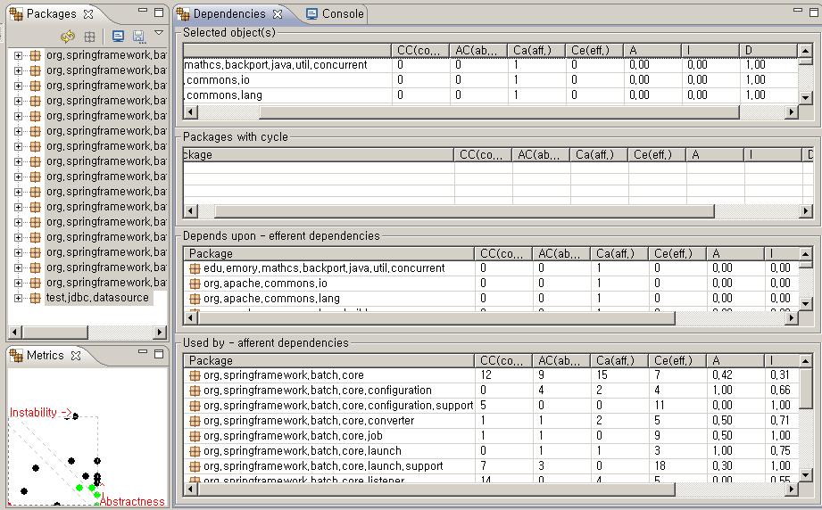The image size is (822, 510).
Task: Click the grey package grid icon in Packages toolbar
Action: pyautogui.click(x=89, y=37)
